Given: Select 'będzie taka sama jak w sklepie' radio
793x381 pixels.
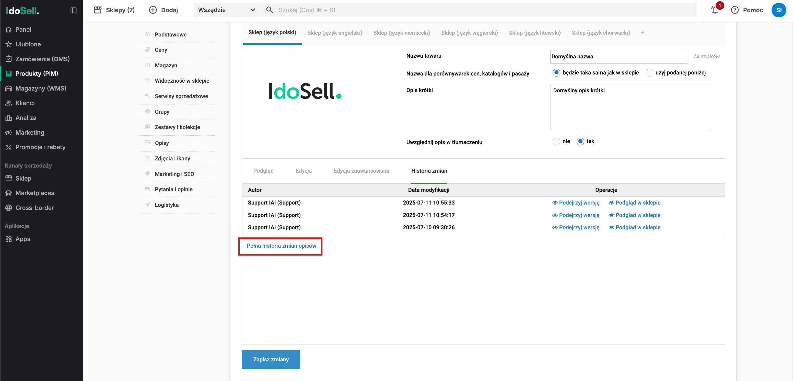Looking at the screenshot, I should (556, 73).
